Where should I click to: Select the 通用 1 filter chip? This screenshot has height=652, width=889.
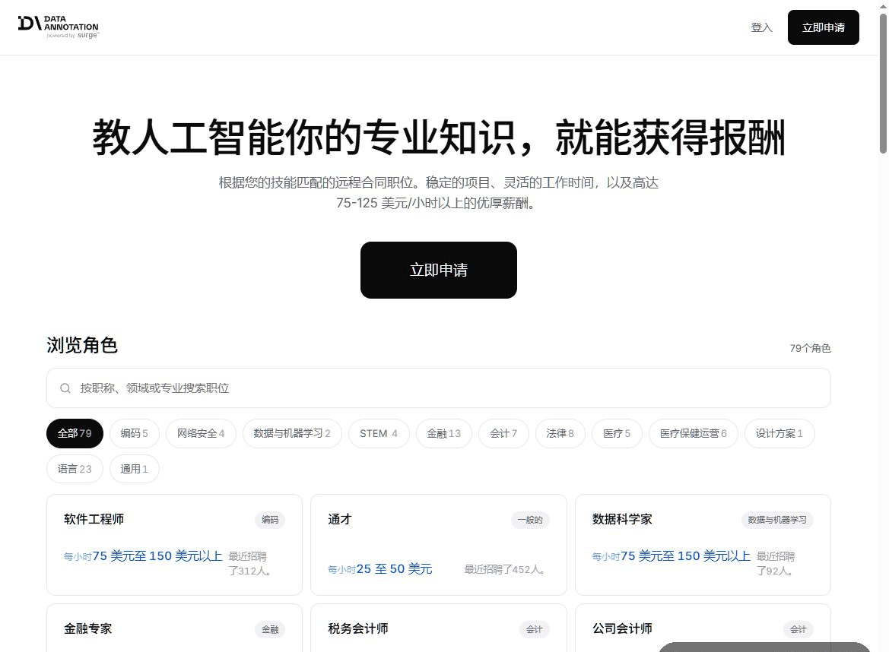tap(135, 469)
